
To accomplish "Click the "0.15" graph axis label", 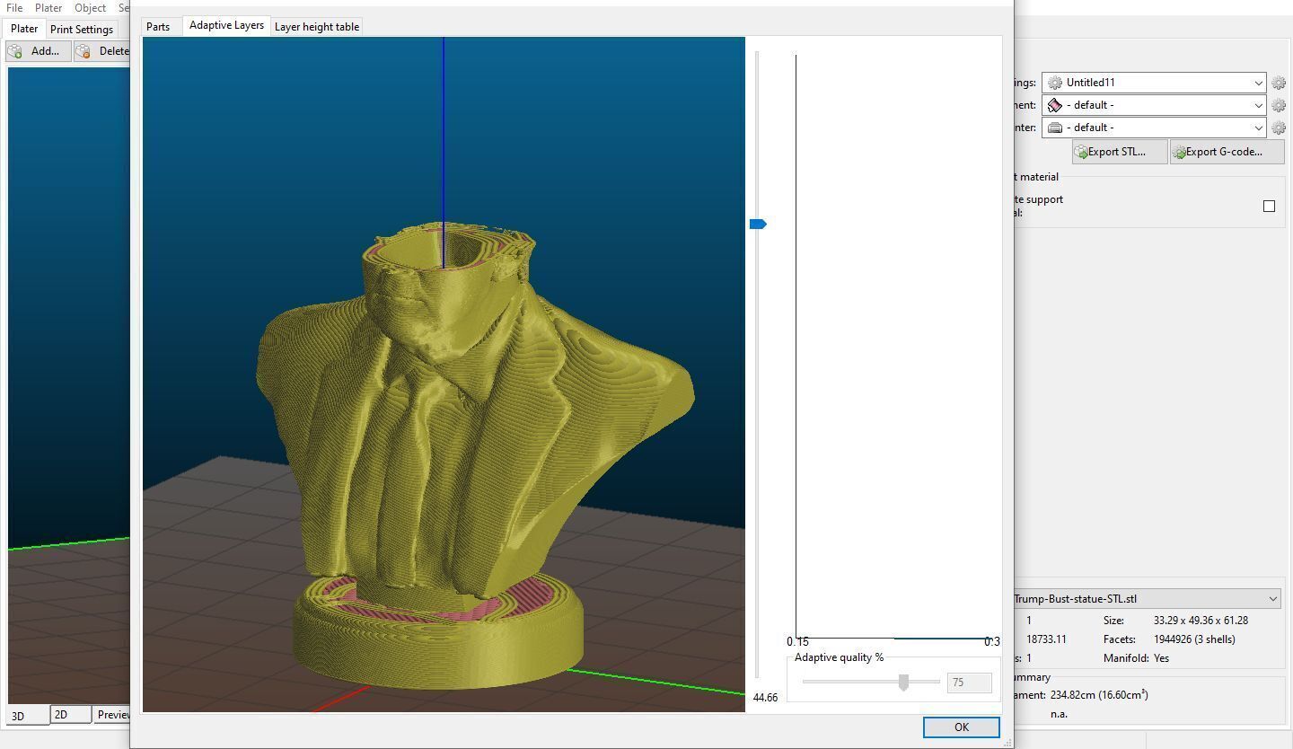I will (797, 642).
